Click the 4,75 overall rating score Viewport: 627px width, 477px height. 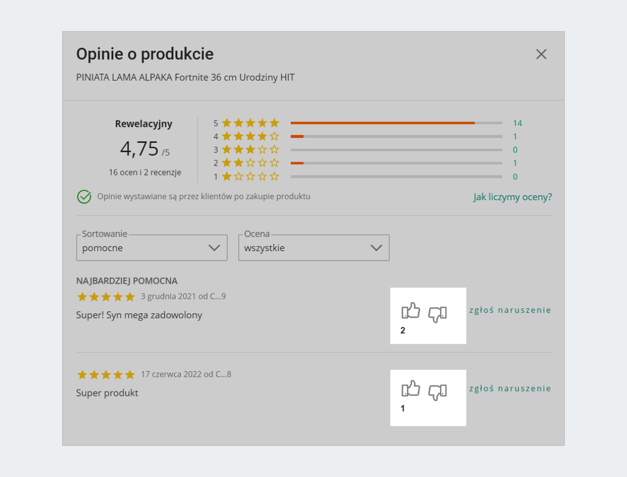coord(140,149)
